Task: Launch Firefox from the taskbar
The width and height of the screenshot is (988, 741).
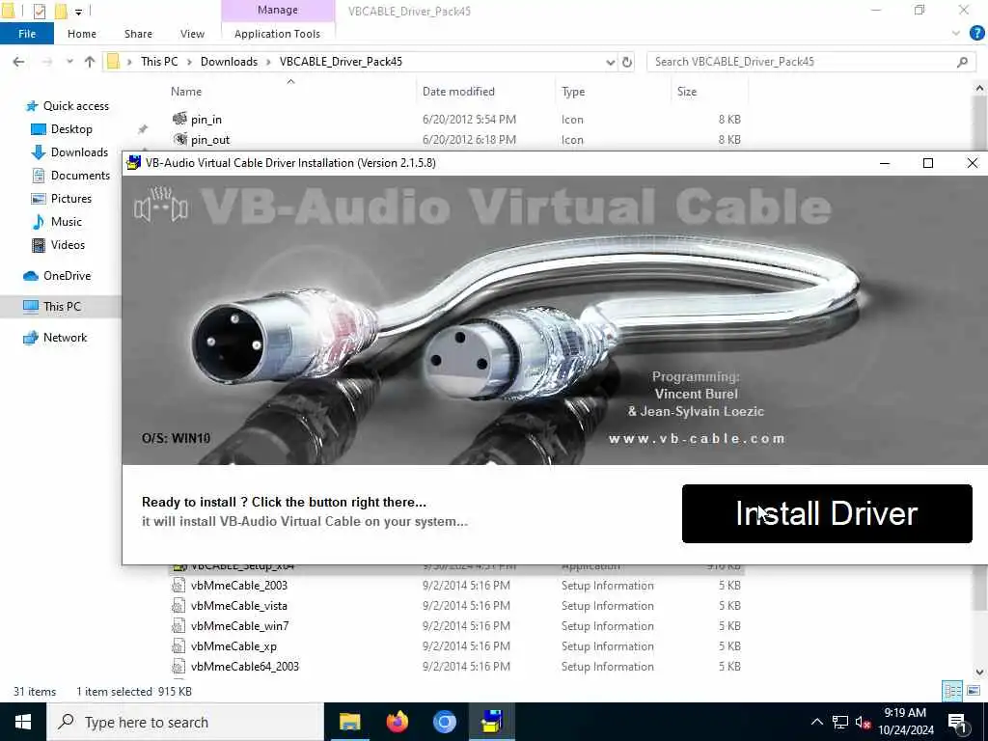Action: [x=397, y=722]
